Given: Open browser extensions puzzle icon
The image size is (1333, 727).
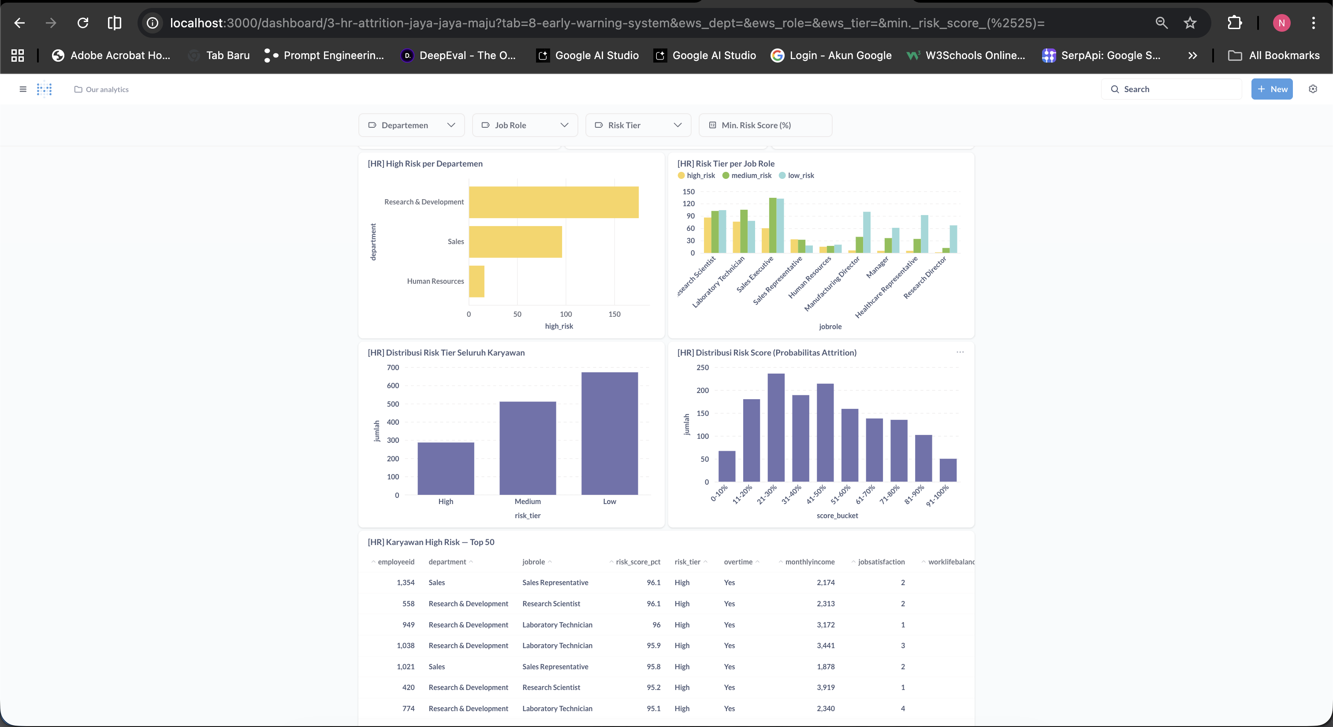Looking at the screenshot, I should click(x=1234, y=23).
